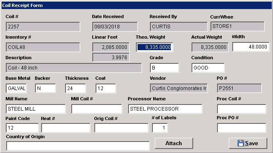
Task: Click the Base Metal field GALVAL
Action: pyautogui.click(x=16, y=88)
